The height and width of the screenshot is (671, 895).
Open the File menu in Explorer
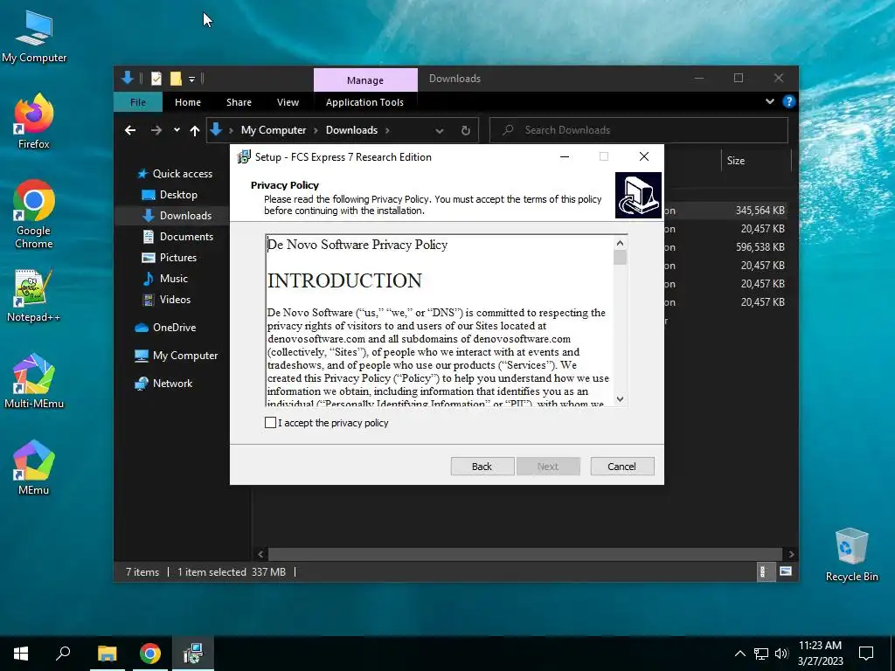137,102
